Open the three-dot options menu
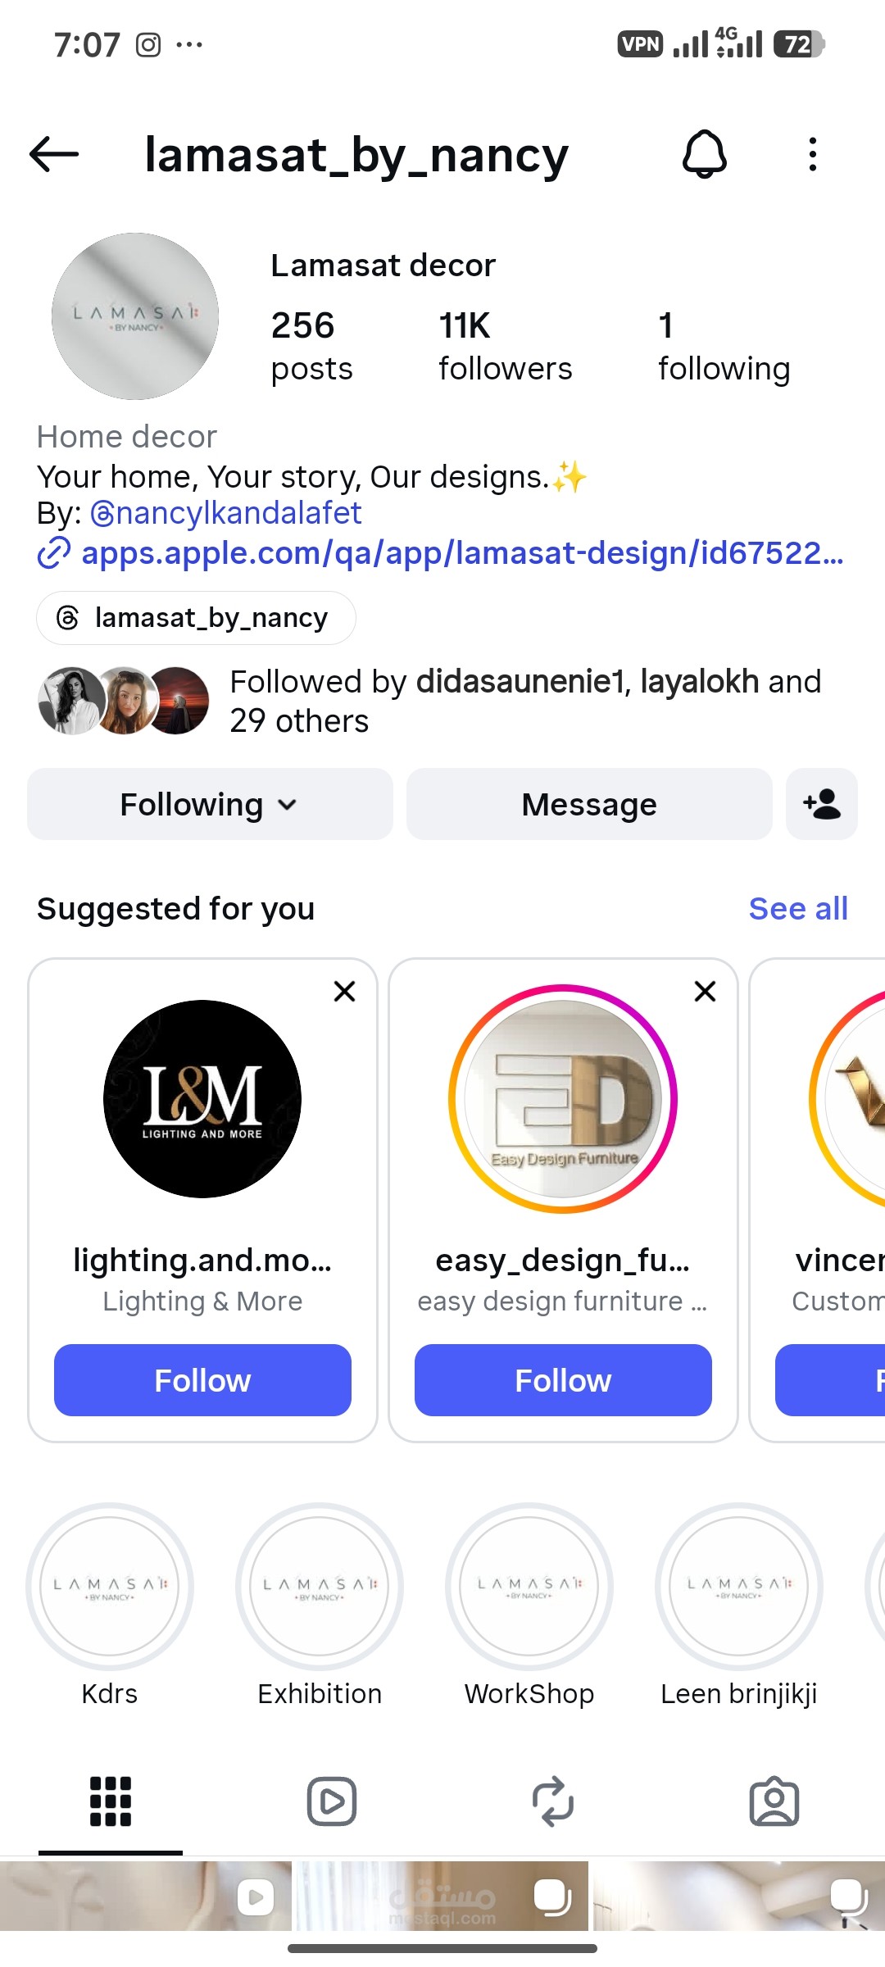This screenshot has width=885, height=1967. coord(812,154)
